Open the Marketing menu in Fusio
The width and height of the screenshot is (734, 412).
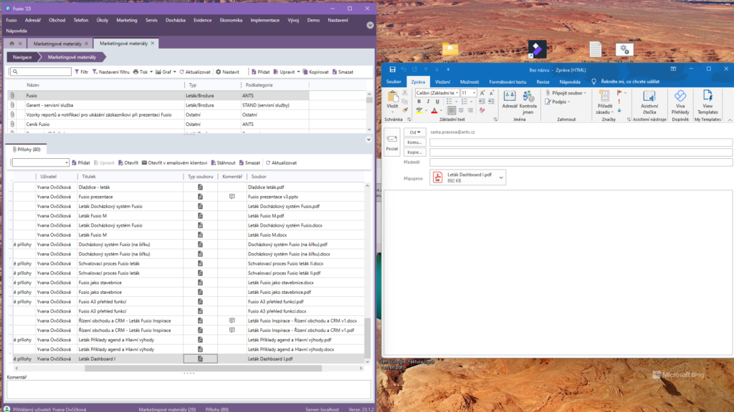[x=126, y=20]
